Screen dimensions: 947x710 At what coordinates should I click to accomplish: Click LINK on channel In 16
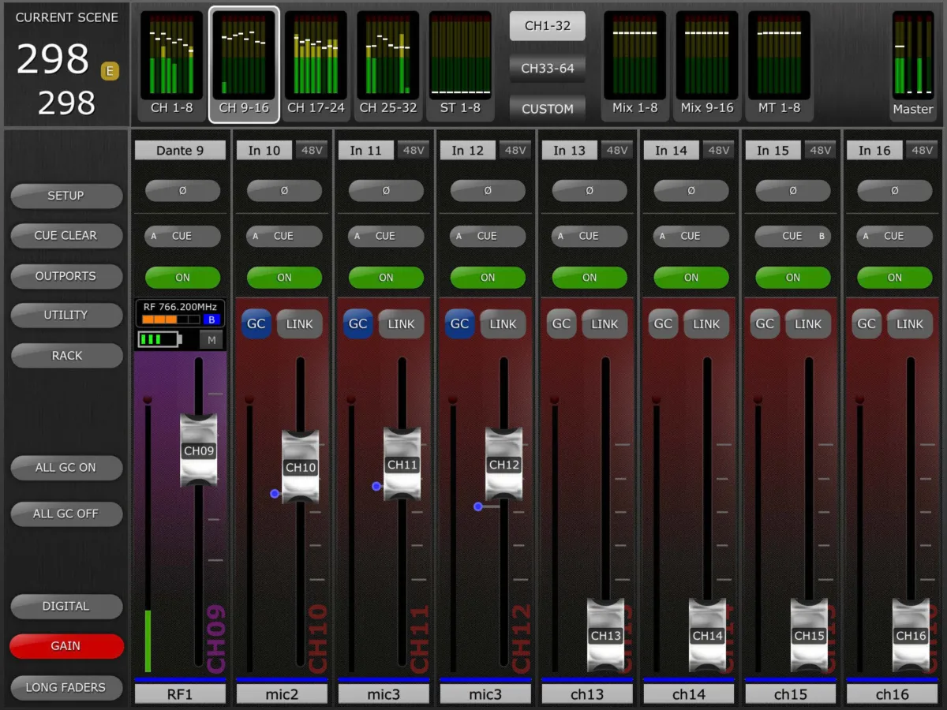(x=911, y=323)
